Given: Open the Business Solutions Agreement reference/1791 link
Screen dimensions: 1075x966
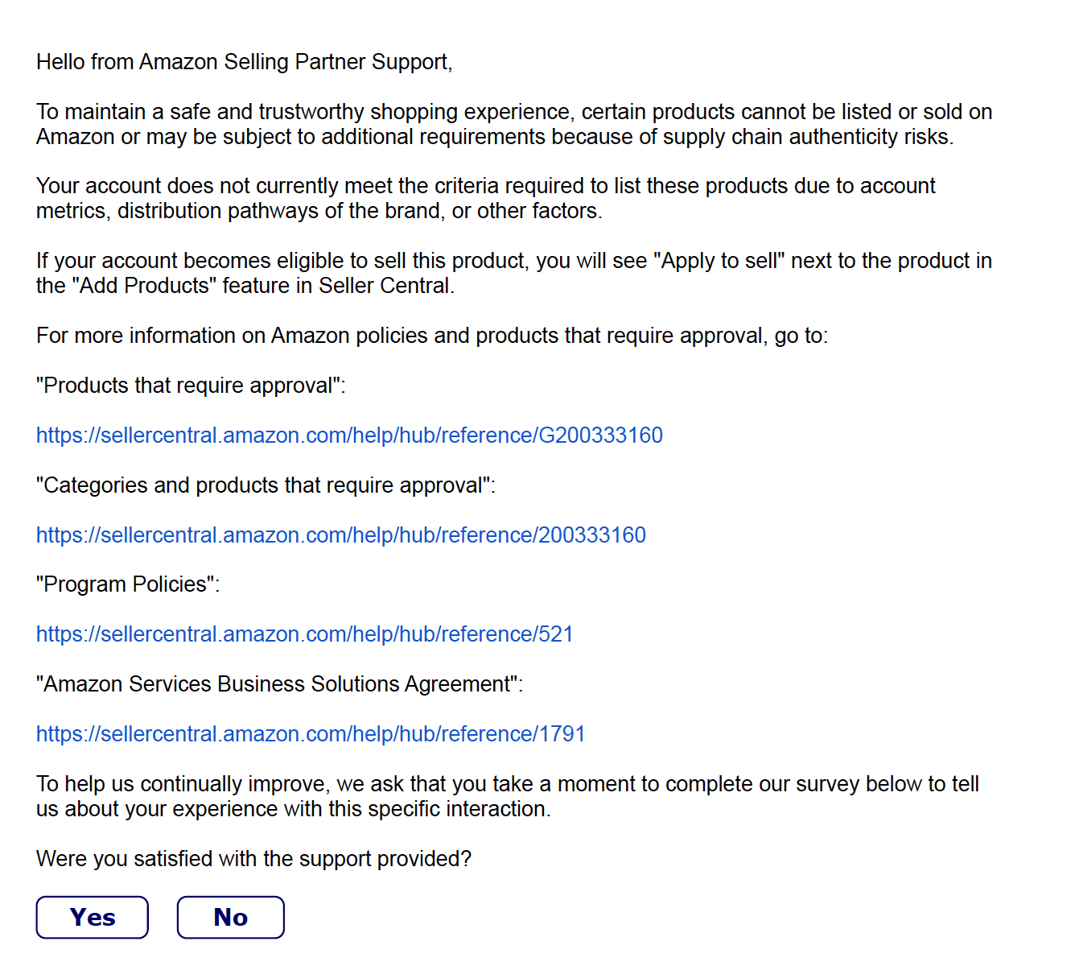Looking at the screenshot, I should tap(310, 734).
